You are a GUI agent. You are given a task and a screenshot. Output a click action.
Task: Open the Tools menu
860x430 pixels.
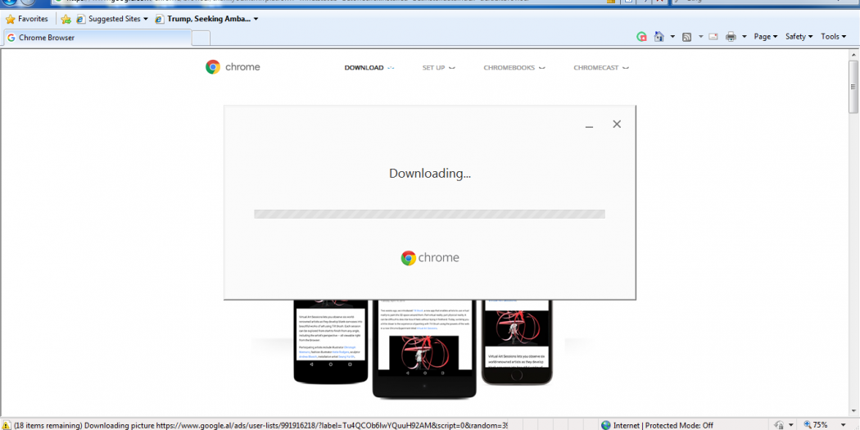pos(834,37)
